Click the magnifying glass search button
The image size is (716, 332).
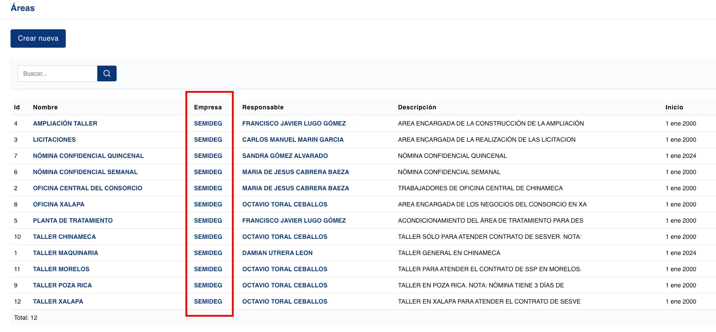[107, 73]
